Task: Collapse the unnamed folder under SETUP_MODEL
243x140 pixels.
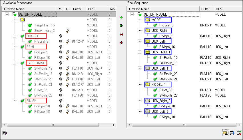Action: coord(15,20)
